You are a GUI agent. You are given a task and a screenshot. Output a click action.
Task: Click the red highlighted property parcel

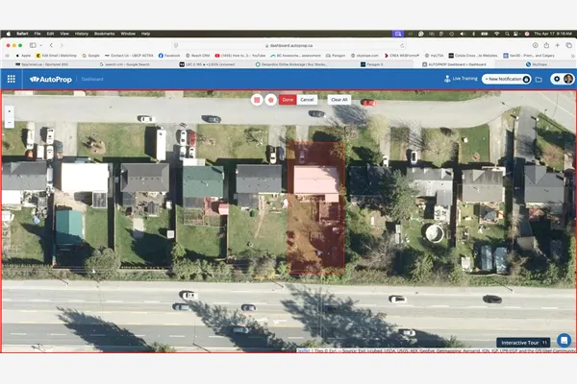coord(317,211)
